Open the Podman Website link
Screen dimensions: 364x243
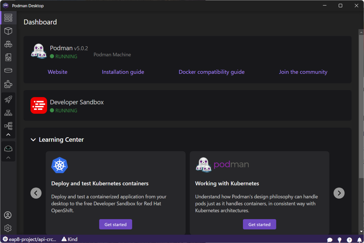pos(58,72)
